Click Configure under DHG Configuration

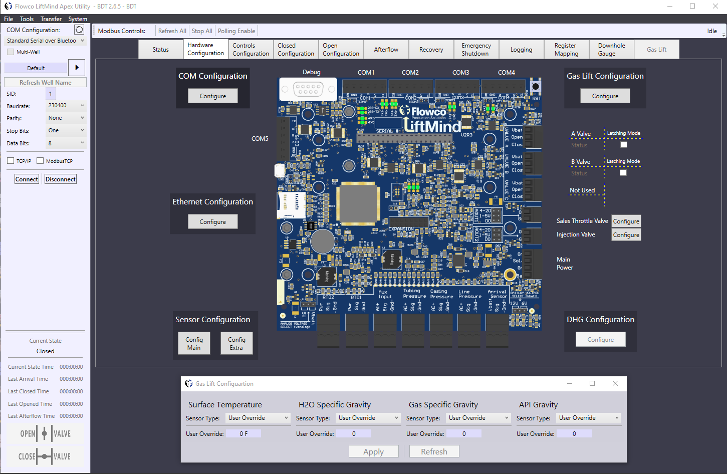pyautogui.click(x=601, y=340)
